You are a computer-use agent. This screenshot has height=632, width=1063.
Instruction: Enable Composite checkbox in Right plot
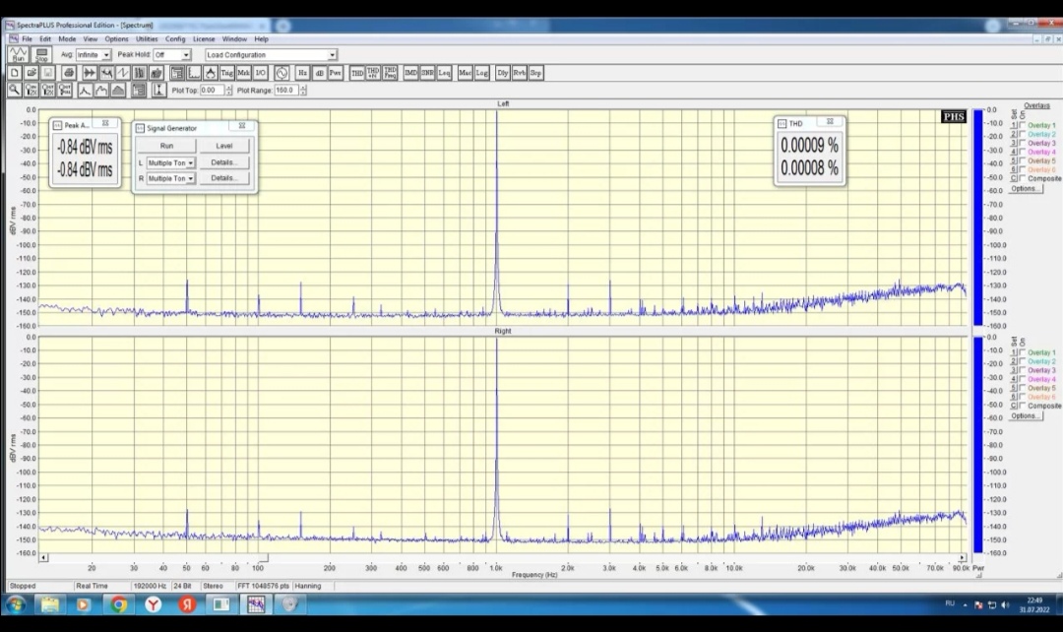click(1023, 406)
